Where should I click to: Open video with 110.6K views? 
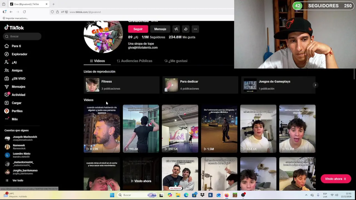coord(141,129)
